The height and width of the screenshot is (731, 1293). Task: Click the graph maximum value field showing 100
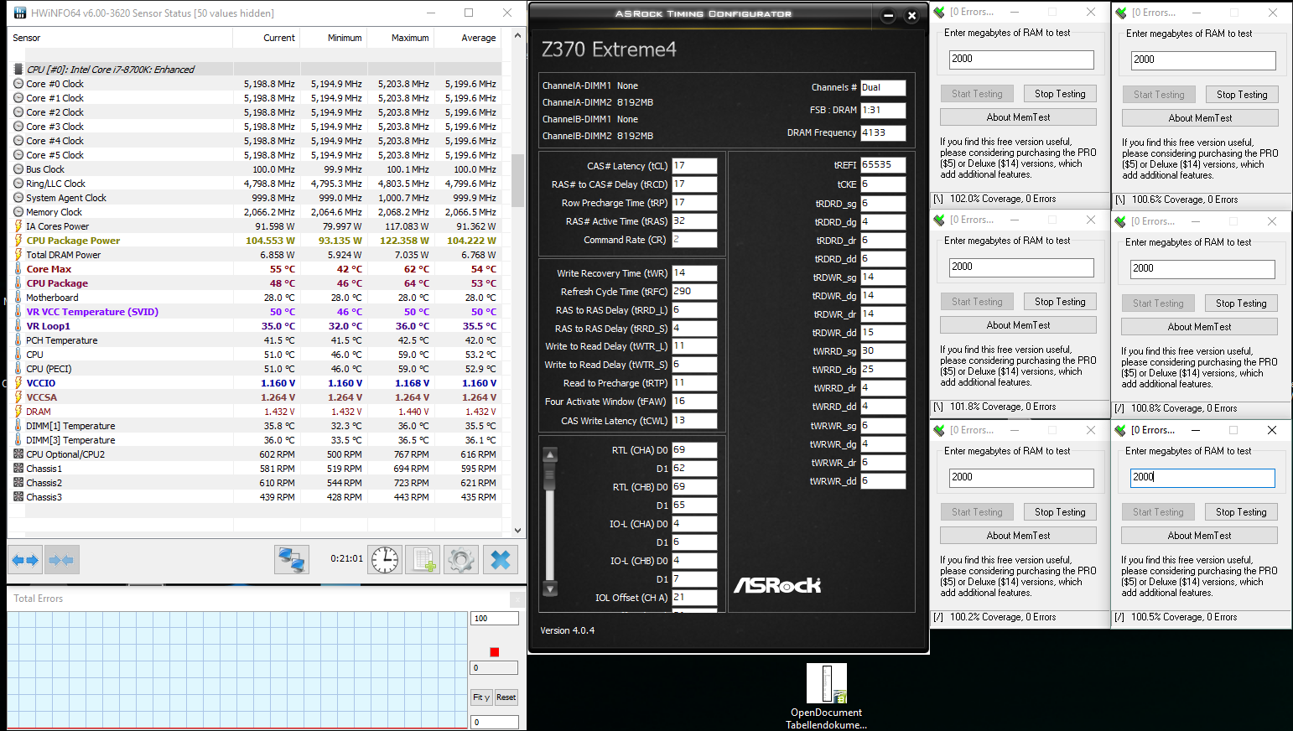click(495, 619)
